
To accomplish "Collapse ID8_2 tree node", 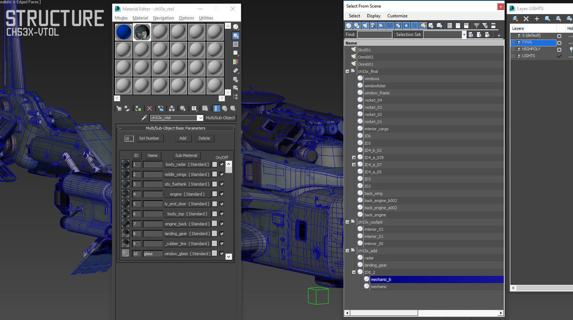I will click(x=354, y=273).
